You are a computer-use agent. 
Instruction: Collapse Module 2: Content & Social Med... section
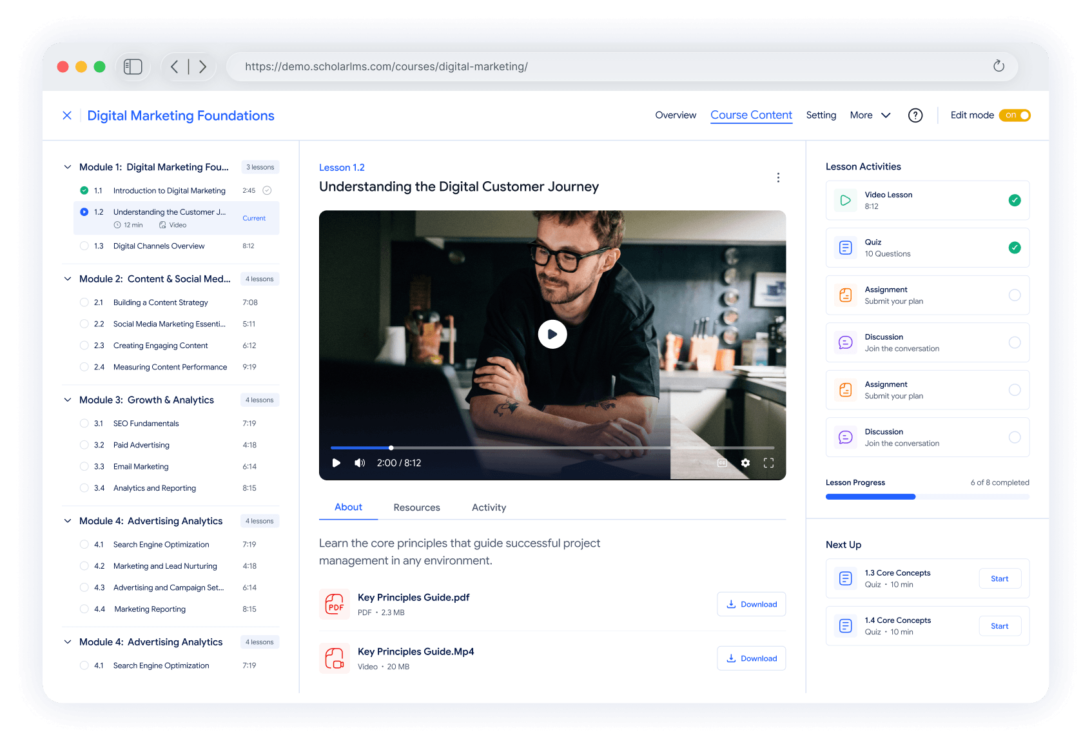(68, 279)
